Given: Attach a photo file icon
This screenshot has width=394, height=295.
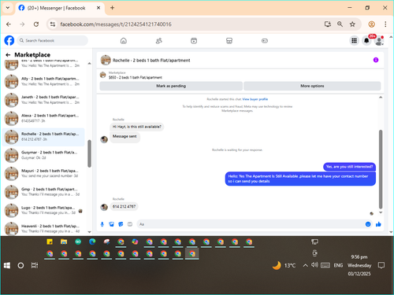Looking at the screenshot, I should [x=111, y=224].
